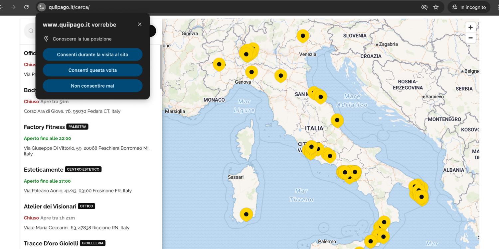499x249 pixels.
Task: Click the results list scrollbar
Action: tap(161, 66)
